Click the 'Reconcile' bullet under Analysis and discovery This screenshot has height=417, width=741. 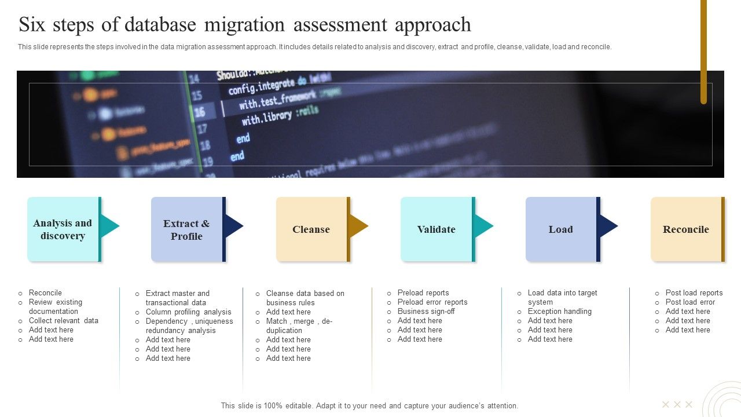click(45, 293)
